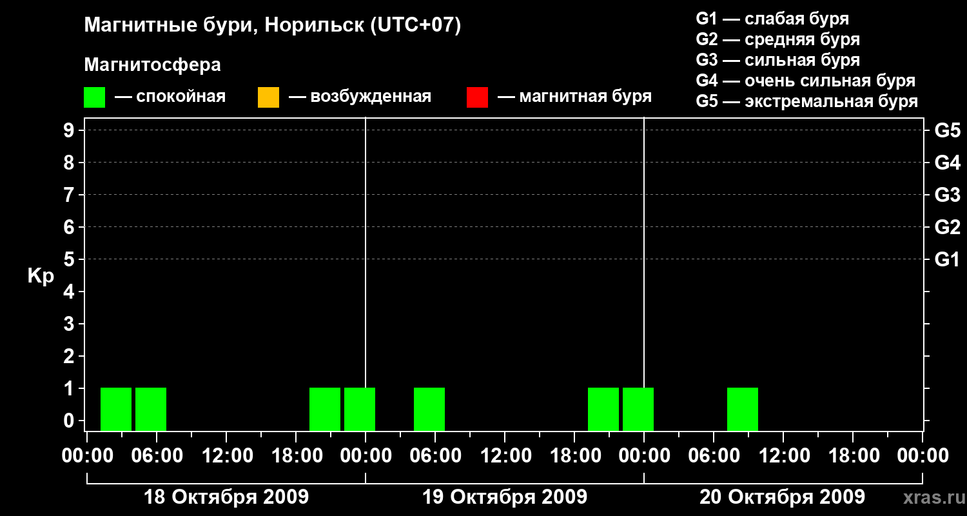Click the '18:00' time label for 18 Октября

click(296, 456)
